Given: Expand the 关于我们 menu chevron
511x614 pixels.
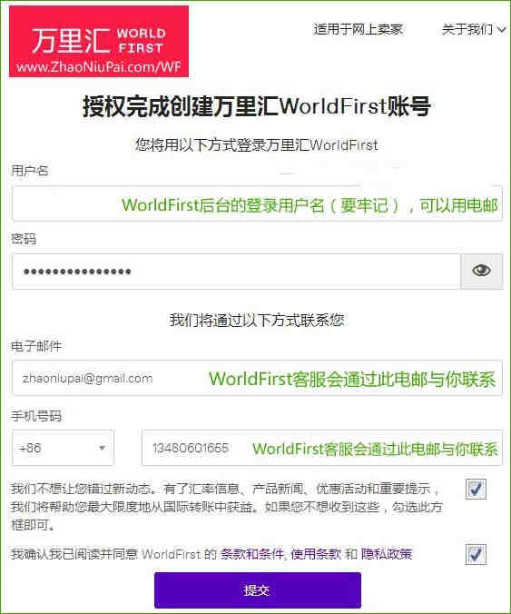Looking at the screenshot, I should 502,29.
